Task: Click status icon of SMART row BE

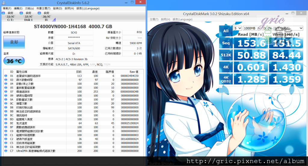Action: [6, 123]
